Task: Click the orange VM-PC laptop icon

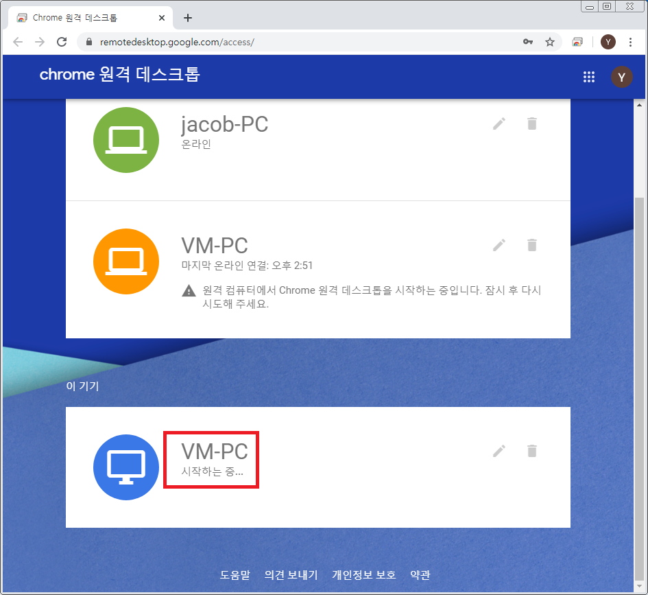Action: click(x=126, y=261)
